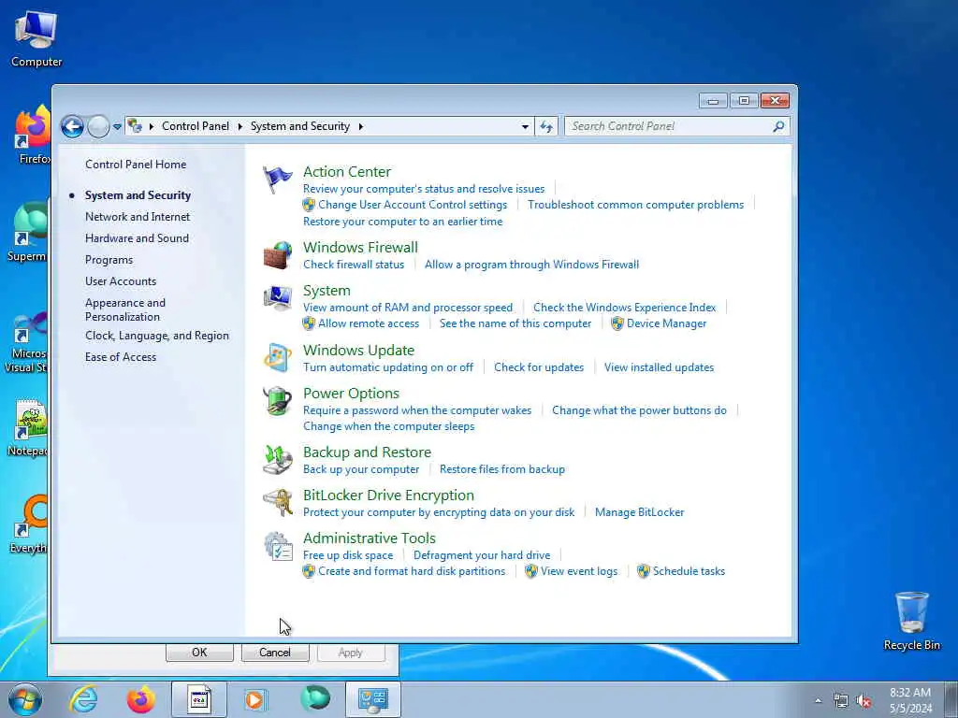Screen dimensions: 958x718
Task: Click See the name of this computer
Action: (x=515, y=323)
